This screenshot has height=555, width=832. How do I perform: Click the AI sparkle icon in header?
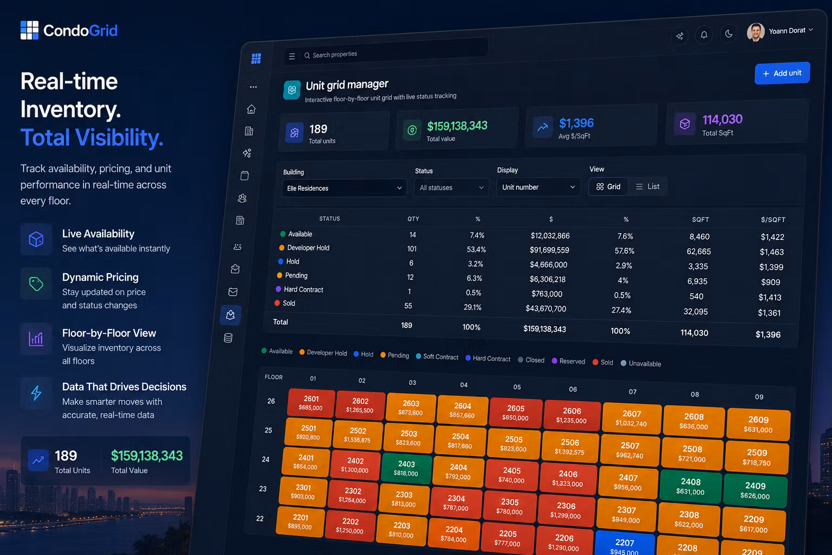coord(680,36)
